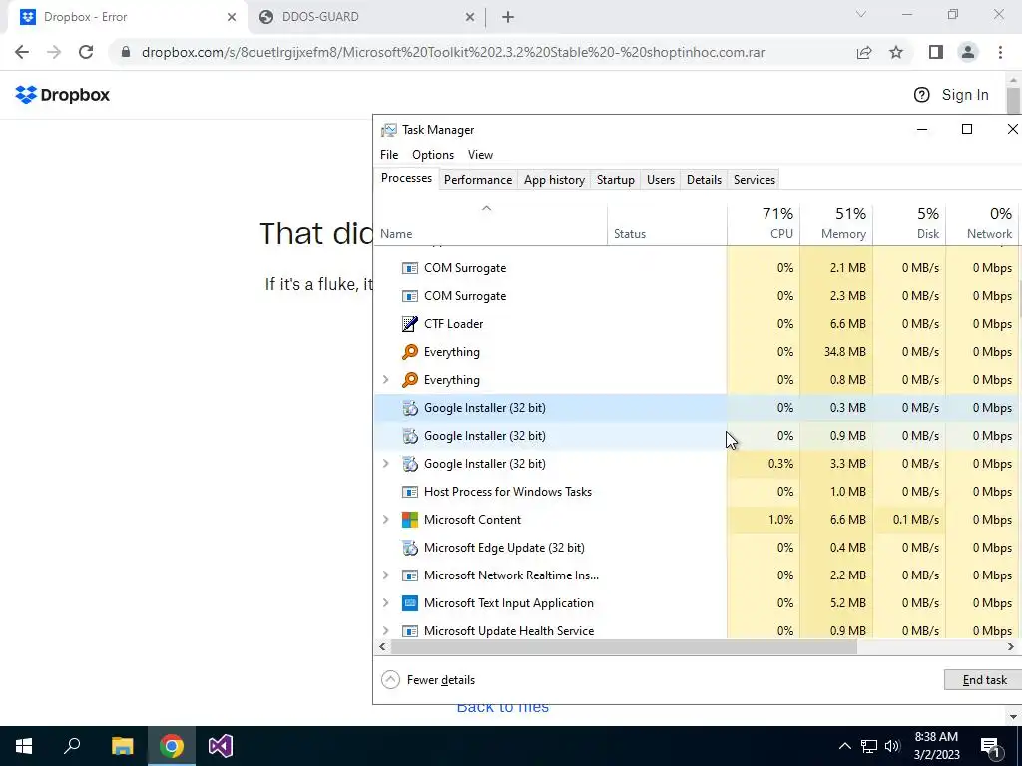Open Visual Studio from taskbar
1022x766 pixels.
[221, 746]
